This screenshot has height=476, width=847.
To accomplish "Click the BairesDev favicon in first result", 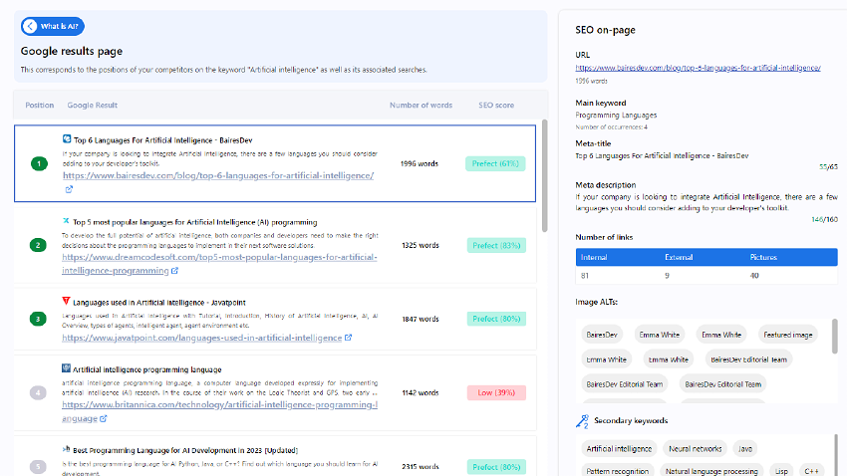I will pos(67,139).
